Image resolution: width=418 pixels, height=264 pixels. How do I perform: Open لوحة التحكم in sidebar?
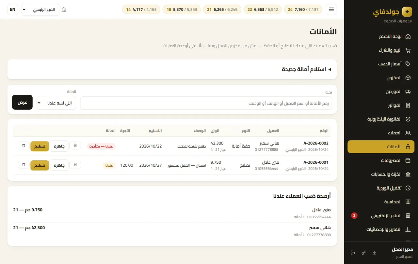[x=381, y=37]
